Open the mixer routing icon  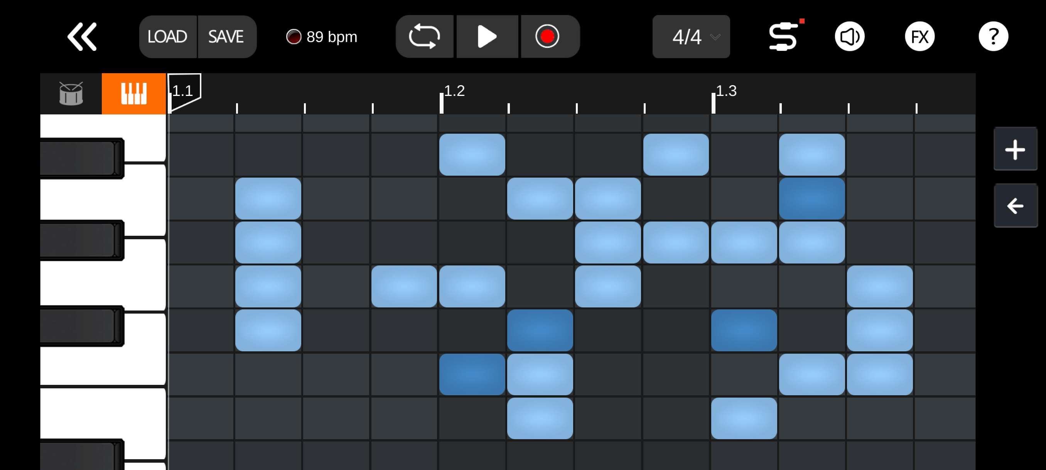coord(783,37)
